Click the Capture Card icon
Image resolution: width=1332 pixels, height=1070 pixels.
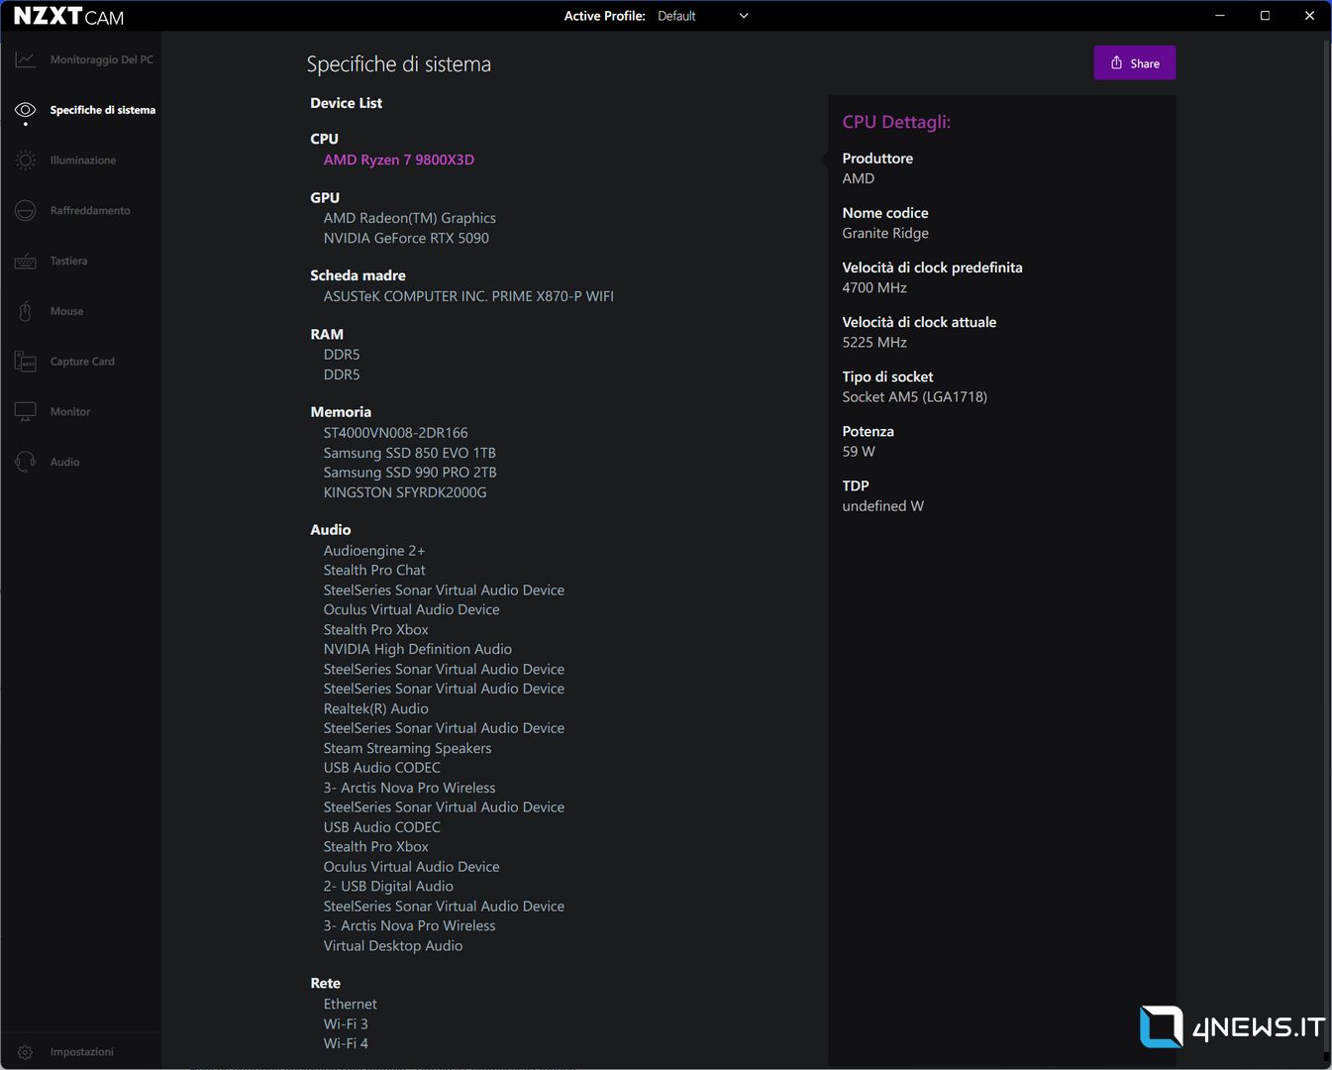tap(26, 362)
